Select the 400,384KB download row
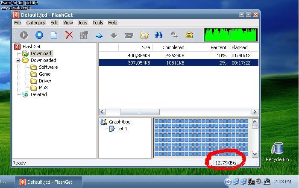 point(179,56)
